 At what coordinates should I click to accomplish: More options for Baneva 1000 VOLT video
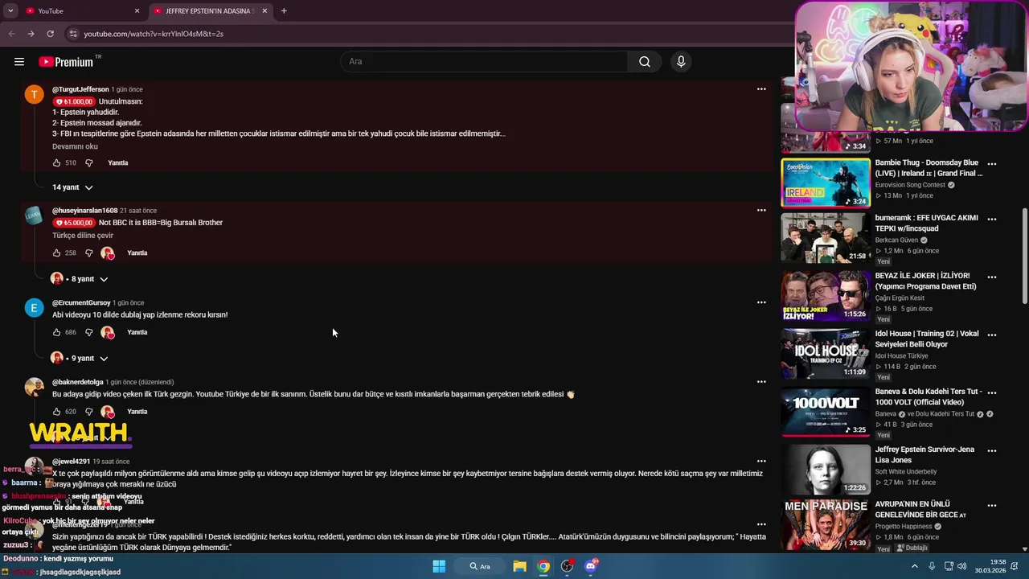pos(992,392)
